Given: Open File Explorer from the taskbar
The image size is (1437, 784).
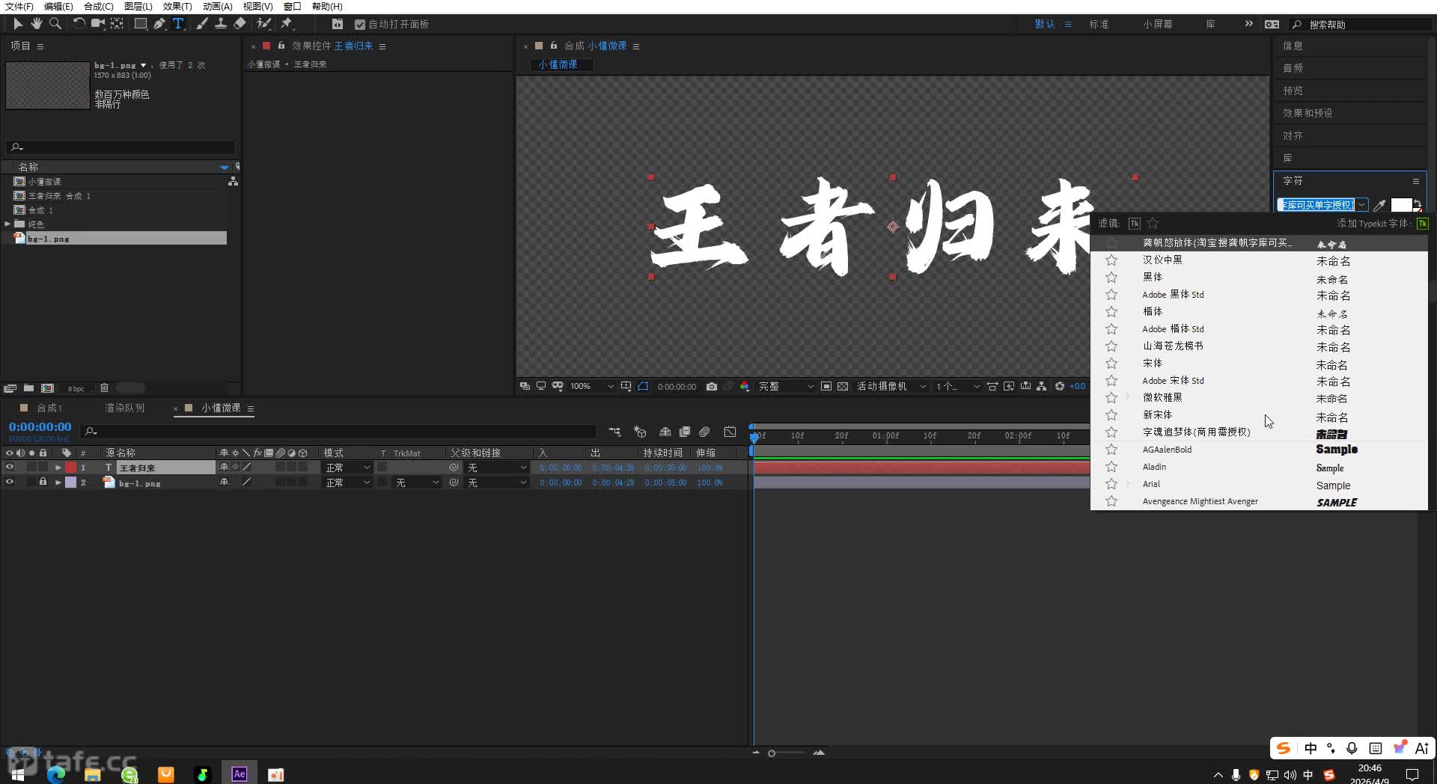Looking at the screenshot, I should pyautogui.click(x=93, y=774).
